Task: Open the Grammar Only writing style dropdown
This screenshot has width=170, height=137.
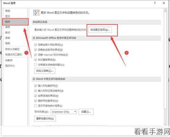Action: coord(64,112)
